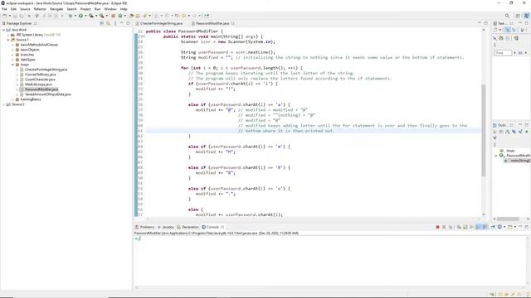Image resolution: width=531 pixels, height=298 pixels.
Task: Minimize the Package Explorer view
Action: point(122,23)
